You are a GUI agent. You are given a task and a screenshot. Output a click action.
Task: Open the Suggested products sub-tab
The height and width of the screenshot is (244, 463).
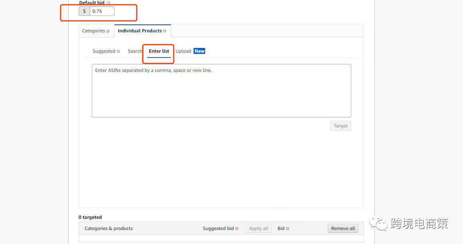(104, 51)
